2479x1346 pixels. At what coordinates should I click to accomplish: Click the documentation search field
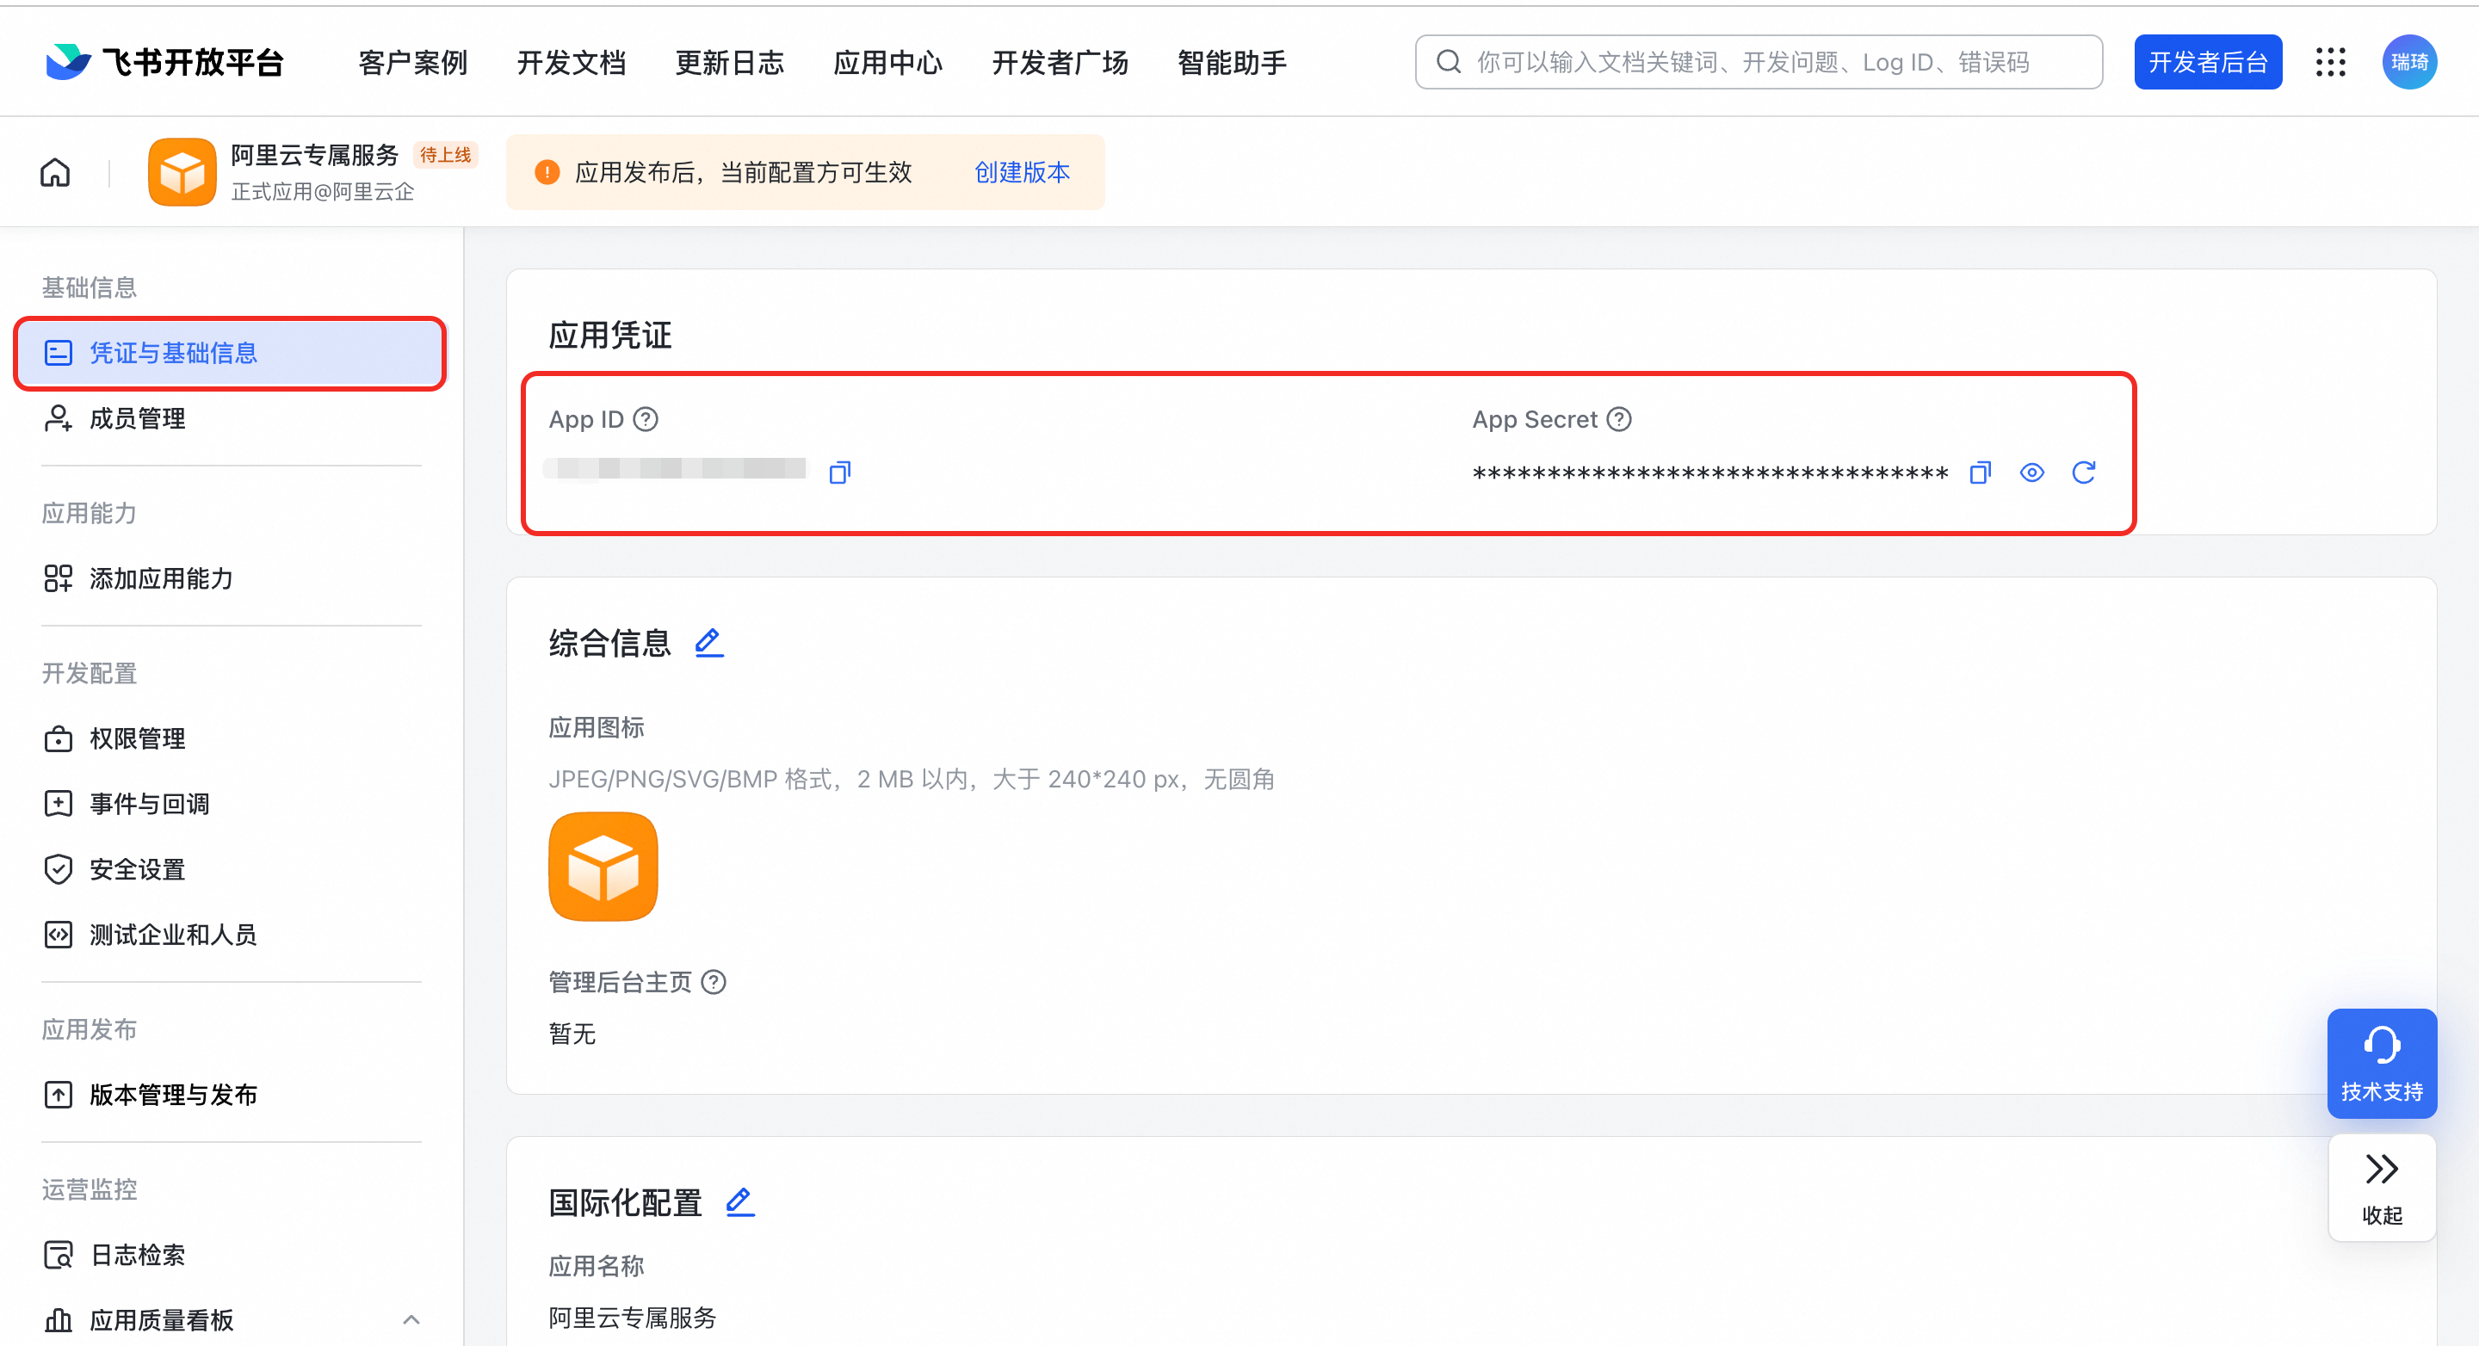[x=1757, y=63]
